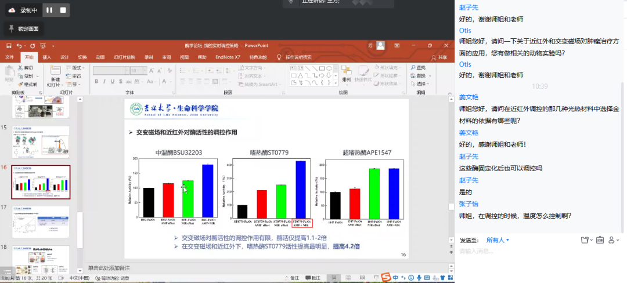Toggle Bold text formatting

(x=96, y=82)
